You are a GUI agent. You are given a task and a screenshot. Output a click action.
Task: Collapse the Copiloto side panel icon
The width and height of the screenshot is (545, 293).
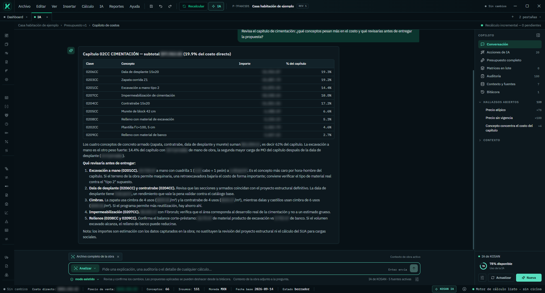click(x=538, y=35)
